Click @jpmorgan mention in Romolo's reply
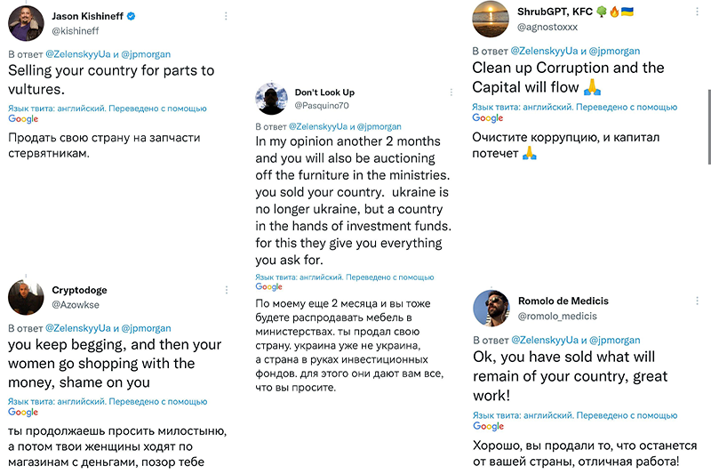This screenshot has height=474, width=711. (614, 340)
